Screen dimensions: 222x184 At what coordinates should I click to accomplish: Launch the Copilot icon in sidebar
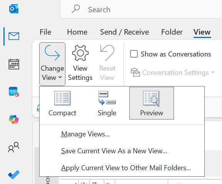14,119
